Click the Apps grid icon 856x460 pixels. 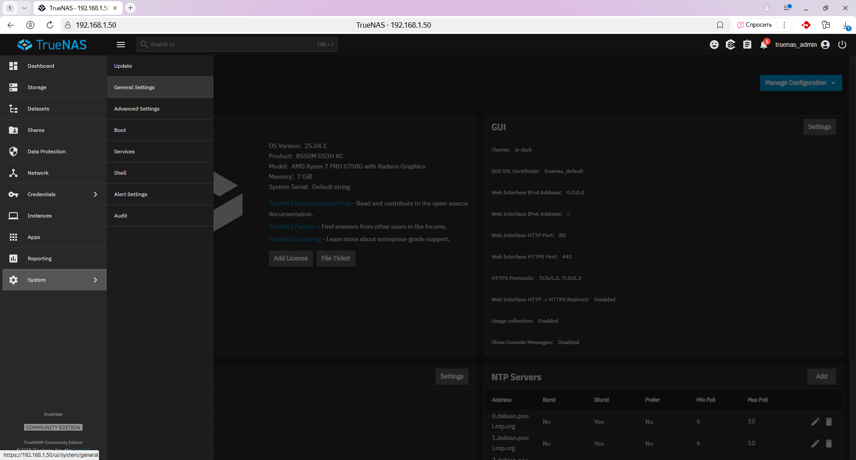coord(13,237)
